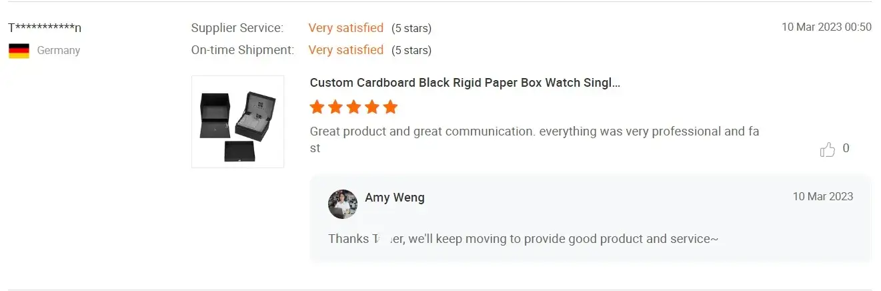Click the Germany flag icon

(x=19, y=51)
